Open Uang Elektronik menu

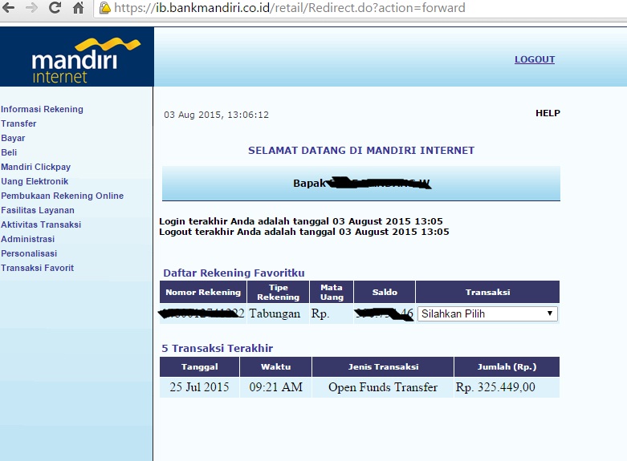point(35,181)
